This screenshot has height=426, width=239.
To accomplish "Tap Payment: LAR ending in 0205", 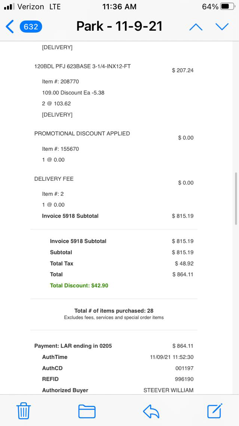I will [x=73, y=346].
